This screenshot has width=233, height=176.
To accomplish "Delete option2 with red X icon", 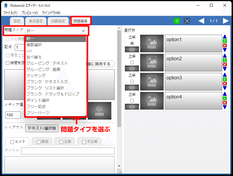I will click(x=225, y=64).
